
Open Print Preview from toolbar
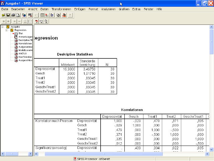click(x=18, y=15)
